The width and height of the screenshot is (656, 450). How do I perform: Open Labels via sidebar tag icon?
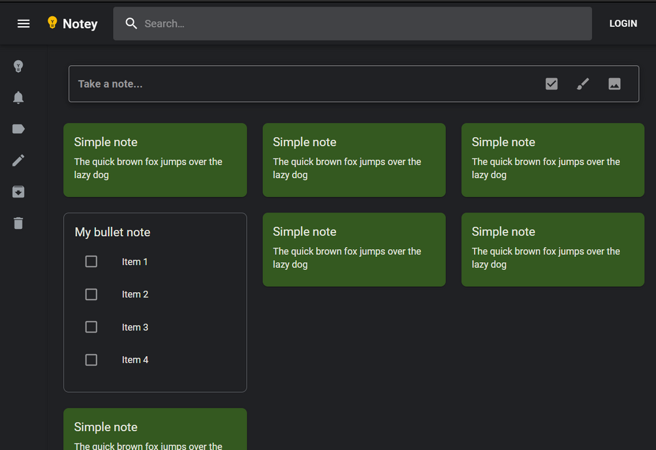18,129
